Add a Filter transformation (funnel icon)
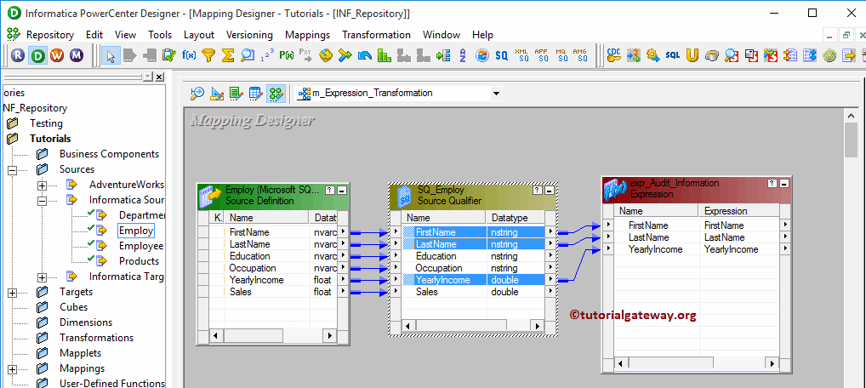866x388 pixels. [208, 55]
